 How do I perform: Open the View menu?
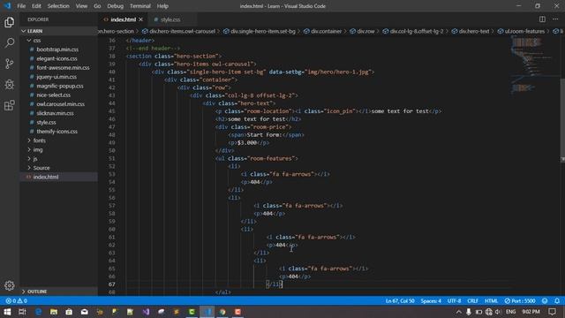click(x=81, y=6)
